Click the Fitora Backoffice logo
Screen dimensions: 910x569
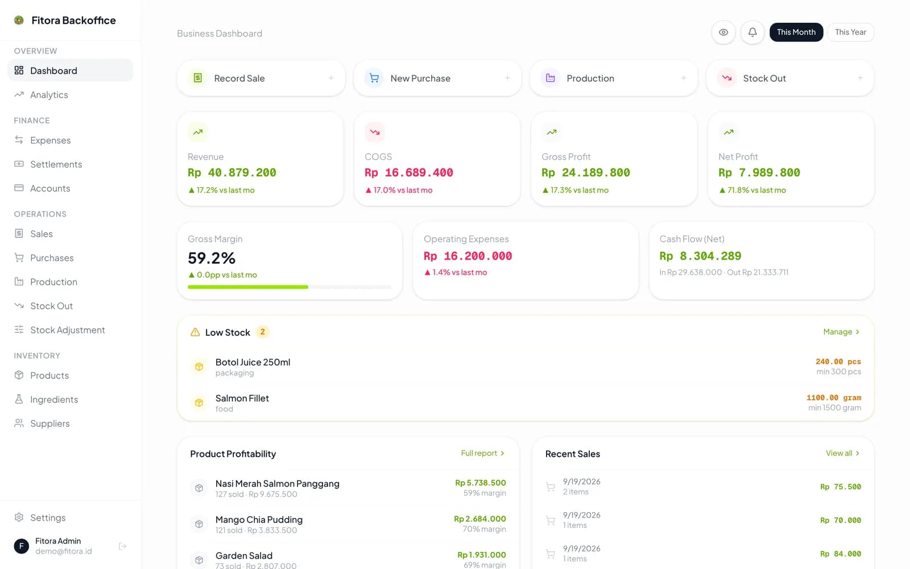[19, 20]
